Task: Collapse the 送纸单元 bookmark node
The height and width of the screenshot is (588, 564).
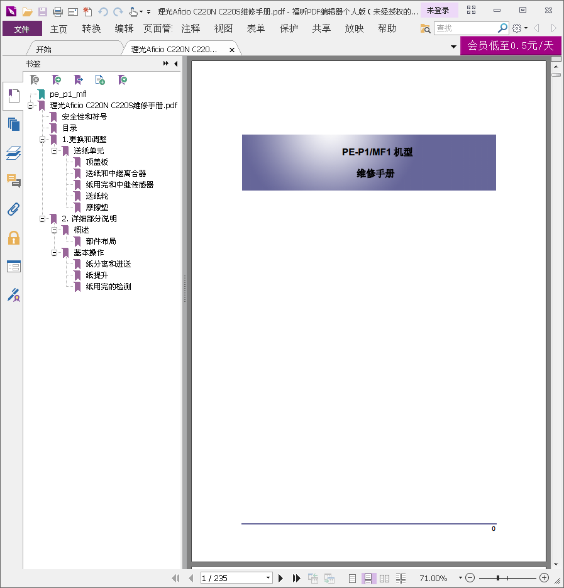Action: (x=54, y=151)
